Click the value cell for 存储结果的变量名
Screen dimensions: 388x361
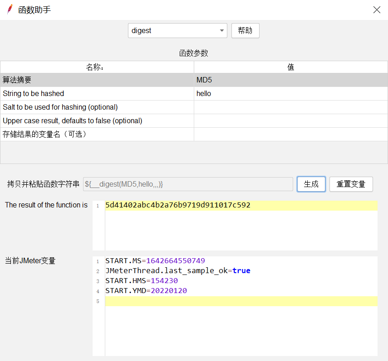[291, 135]
